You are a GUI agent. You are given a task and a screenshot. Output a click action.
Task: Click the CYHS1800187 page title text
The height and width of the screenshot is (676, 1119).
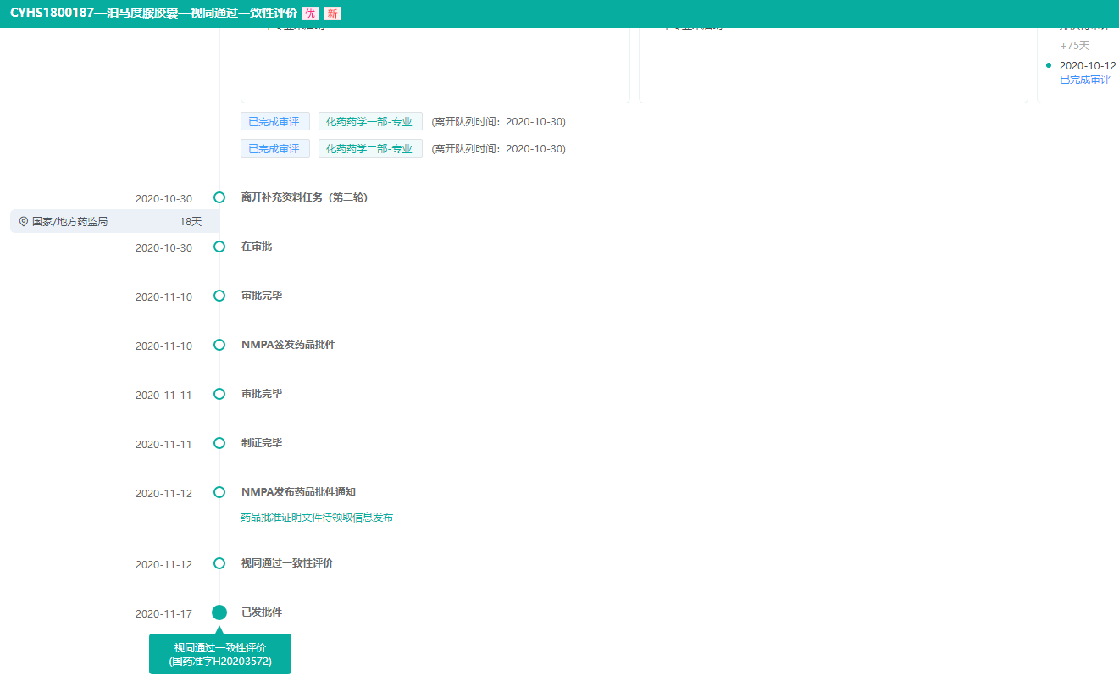pyautogui.click(x=153, y=14)
